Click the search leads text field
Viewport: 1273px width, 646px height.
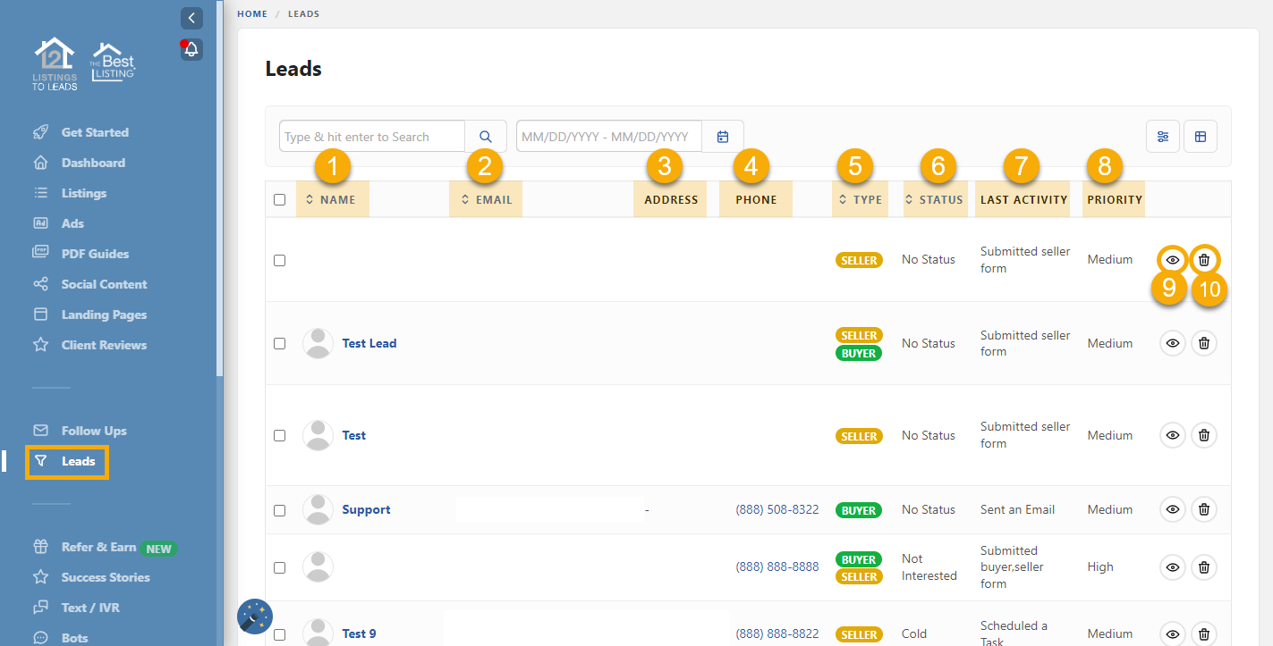pyautogui.click(x=371, y=137)
